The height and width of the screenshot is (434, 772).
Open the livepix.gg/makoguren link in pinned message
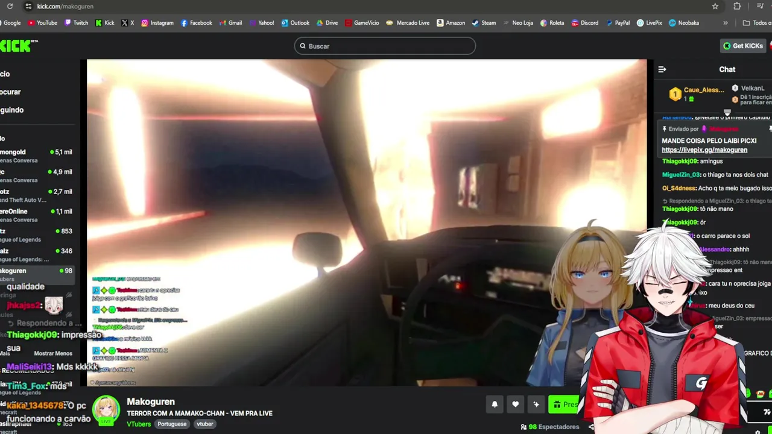[x=704, y=150]
